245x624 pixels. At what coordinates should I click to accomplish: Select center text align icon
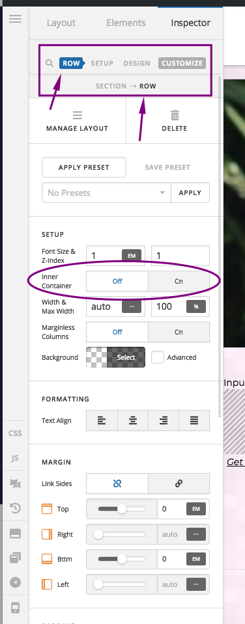[133, 420]
